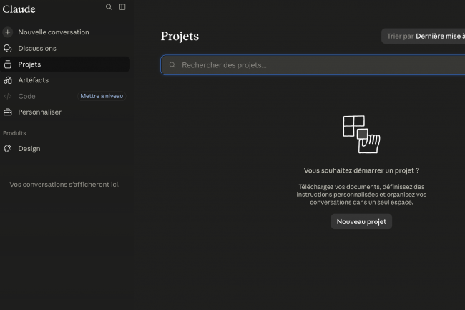Screen dimensions: 465x310
Task: Click 'Vous souhaitez démarrer un projet ?' text
Action: pyautogui.click(x=361, y=170)
